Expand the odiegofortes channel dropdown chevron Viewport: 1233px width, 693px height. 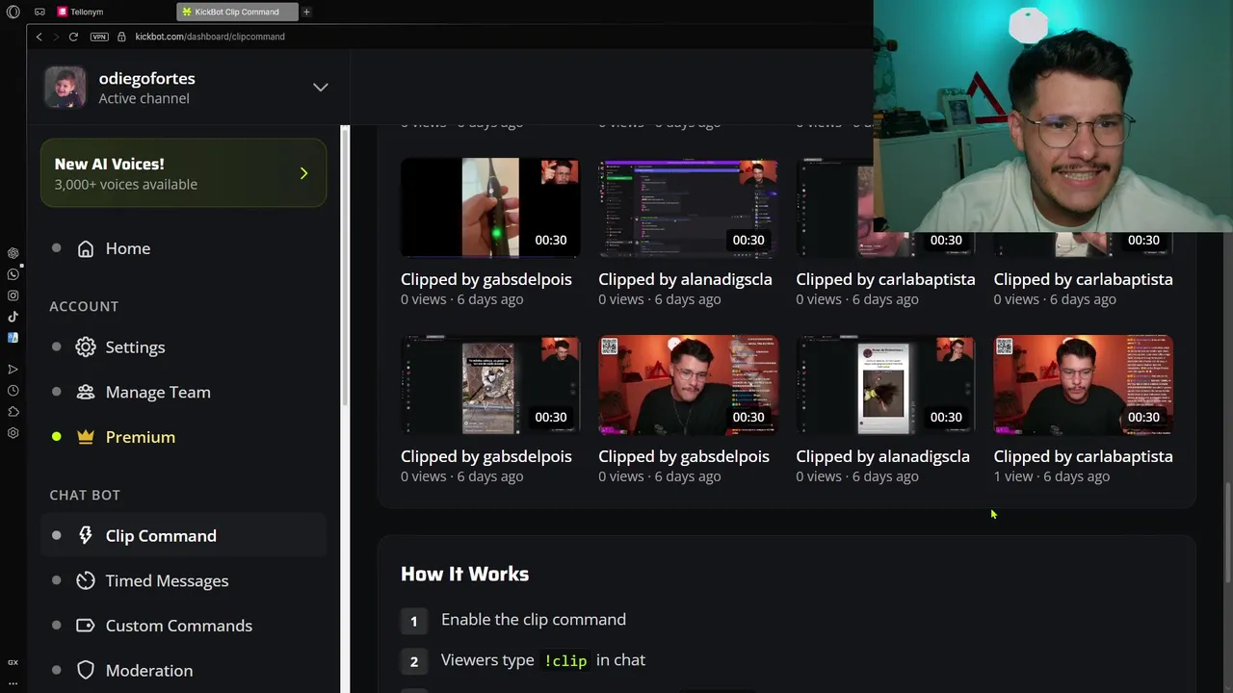320,88
